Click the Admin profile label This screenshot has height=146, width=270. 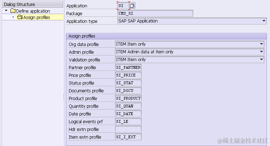point(81,52)
